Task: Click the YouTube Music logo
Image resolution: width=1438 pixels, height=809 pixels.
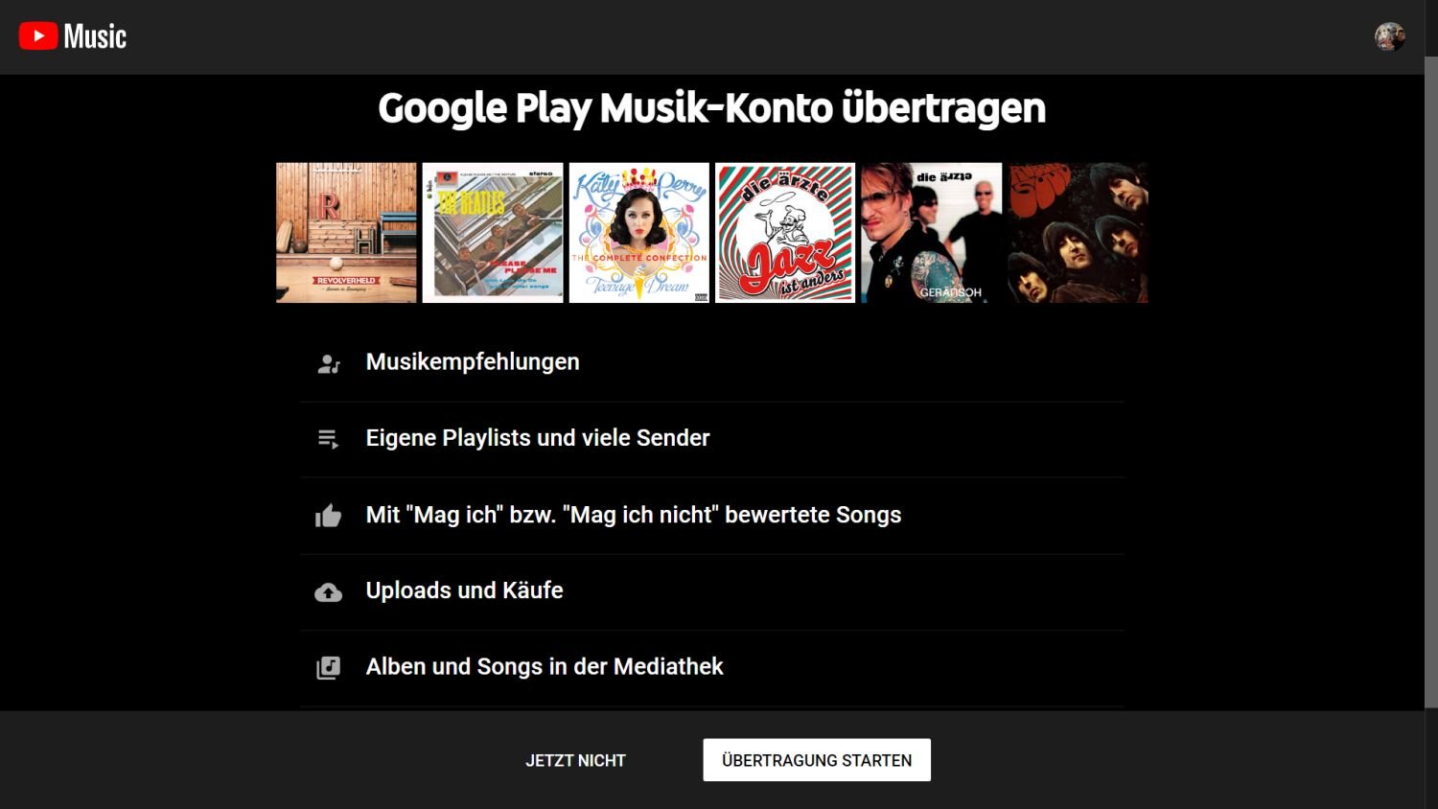Action: point(73,36)
